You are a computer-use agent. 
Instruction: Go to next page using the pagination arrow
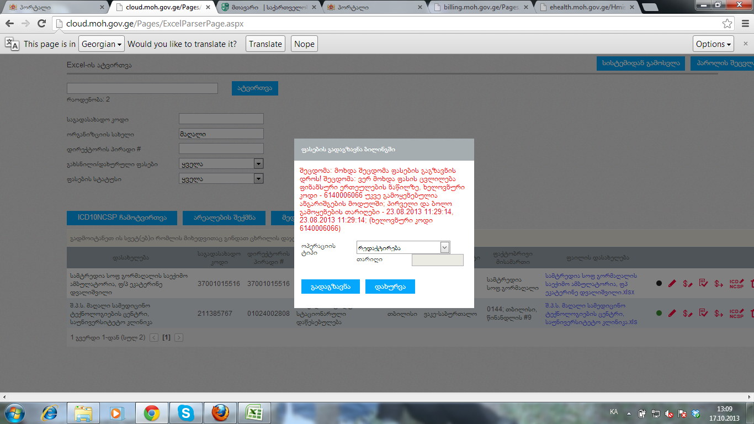(x=179, y=337)
